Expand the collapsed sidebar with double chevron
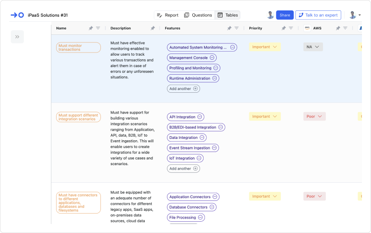 click(x=17, y=37)
